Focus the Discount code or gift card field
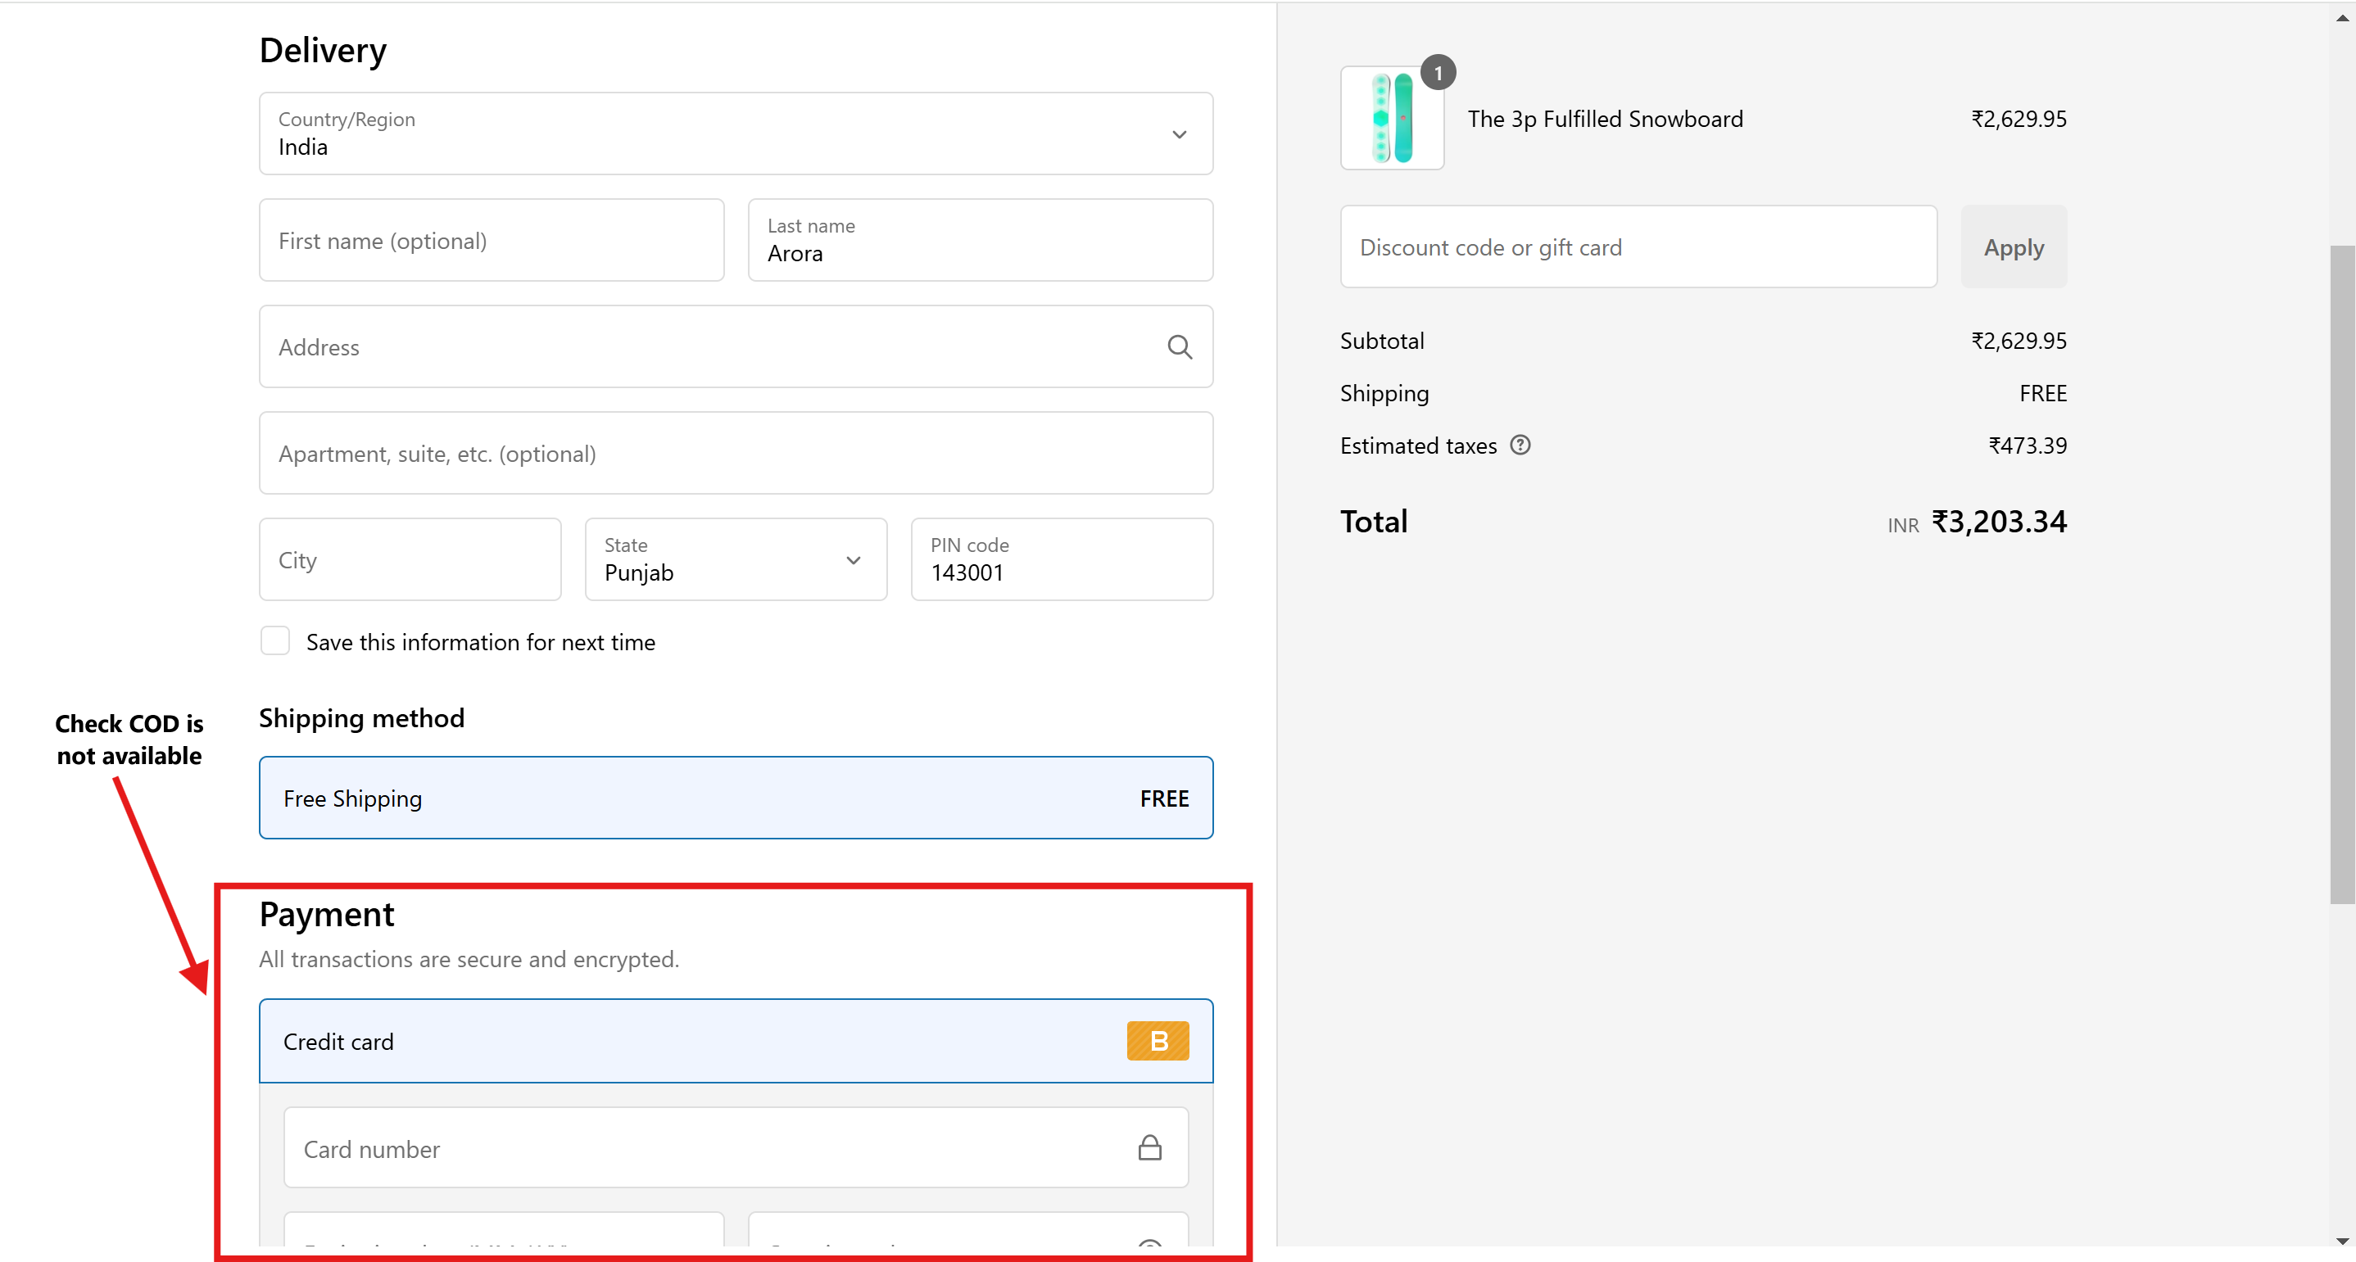 pyautogui.click(x=1637, y=247)
